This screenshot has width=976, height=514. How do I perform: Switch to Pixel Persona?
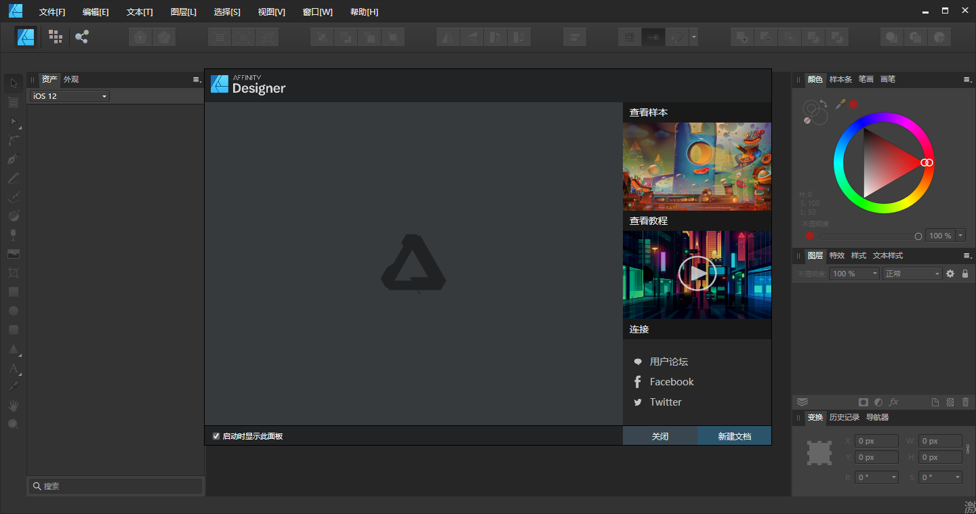tap(56, 37)
